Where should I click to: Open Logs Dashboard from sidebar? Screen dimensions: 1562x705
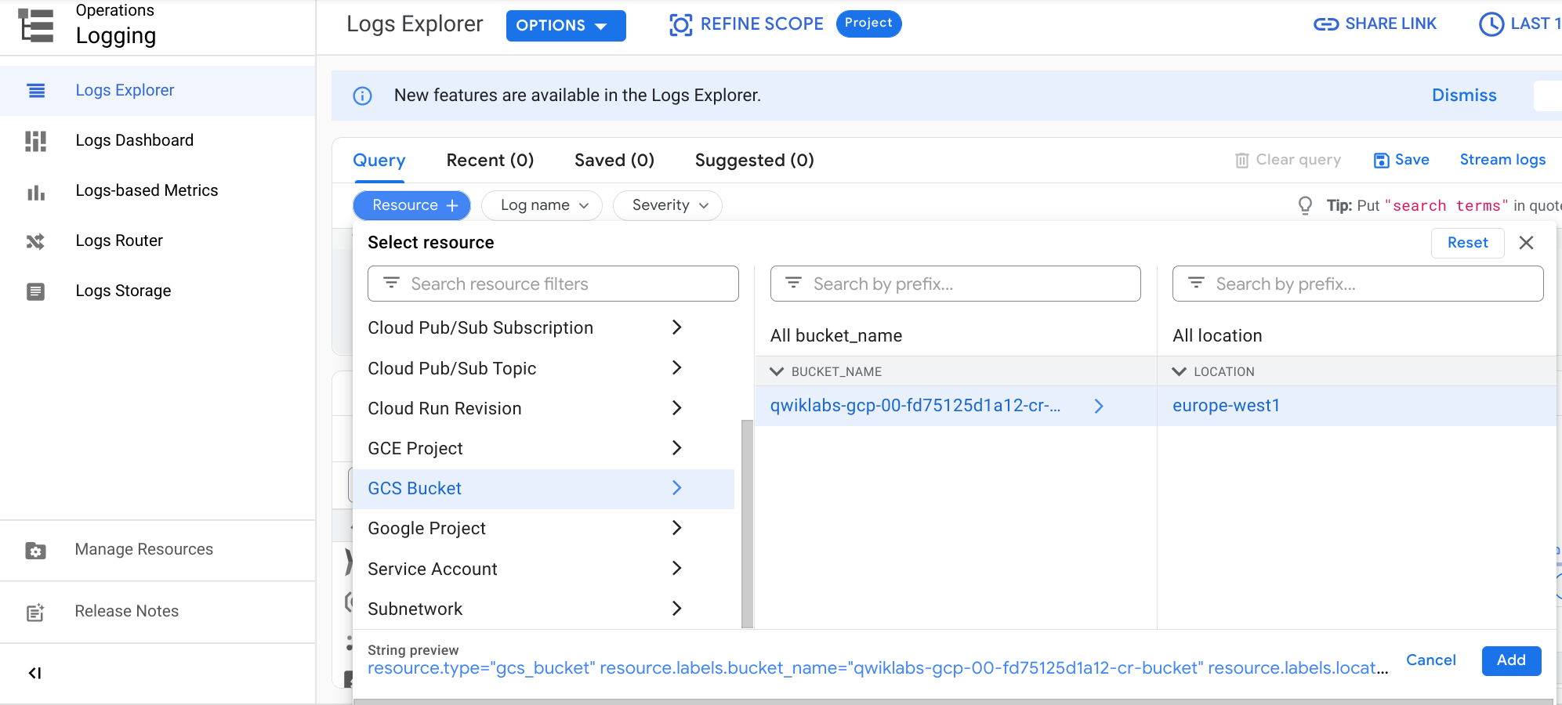tap(134, 140)
